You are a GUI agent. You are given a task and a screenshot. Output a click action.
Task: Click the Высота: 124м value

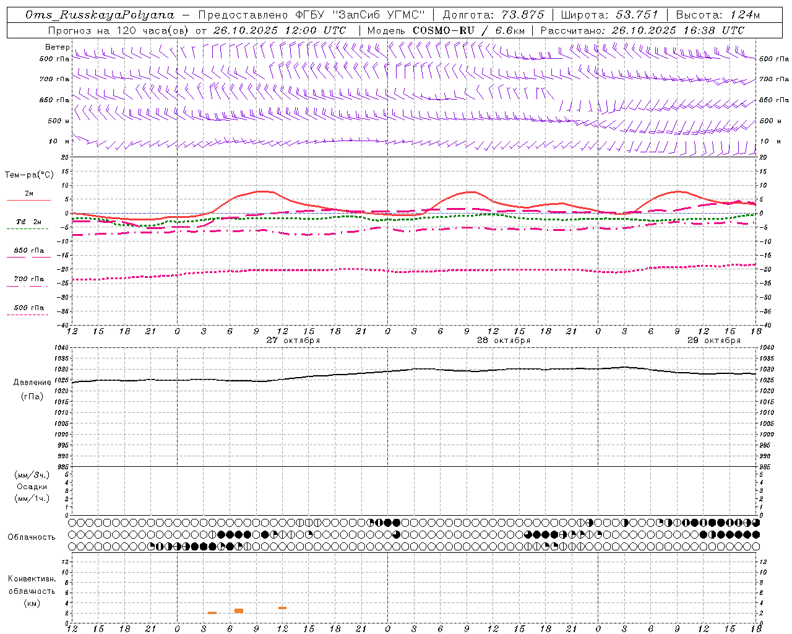pos(718,15)
